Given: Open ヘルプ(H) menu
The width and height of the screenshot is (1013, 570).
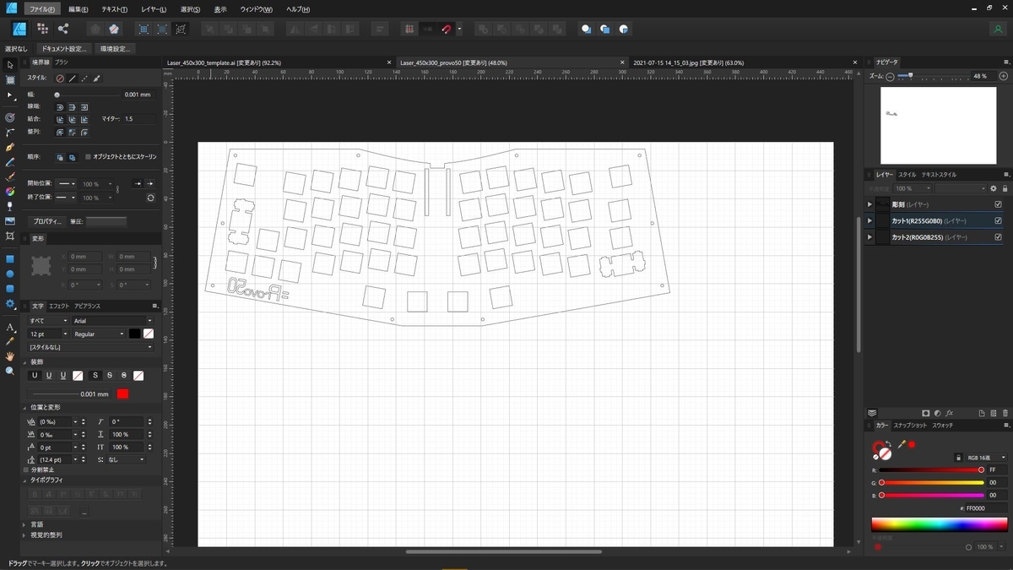Looking at the screenshot, I should pos(298,9).
